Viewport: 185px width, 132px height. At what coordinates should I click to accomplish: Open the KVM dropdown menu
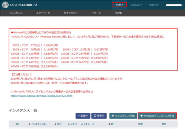pyautogui.click(x=119, y=5)
